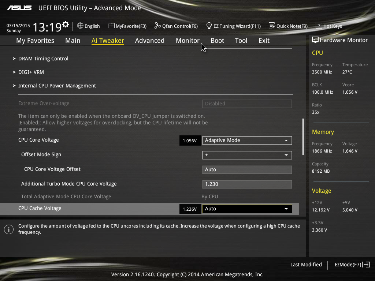Click the 1.646 V memory voltage reading
Viewport: 375px width, 281px height.
350,151
